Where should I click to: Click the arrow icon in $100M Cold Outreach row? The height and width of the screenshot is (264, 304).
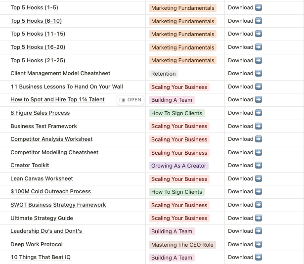point(259,191)
